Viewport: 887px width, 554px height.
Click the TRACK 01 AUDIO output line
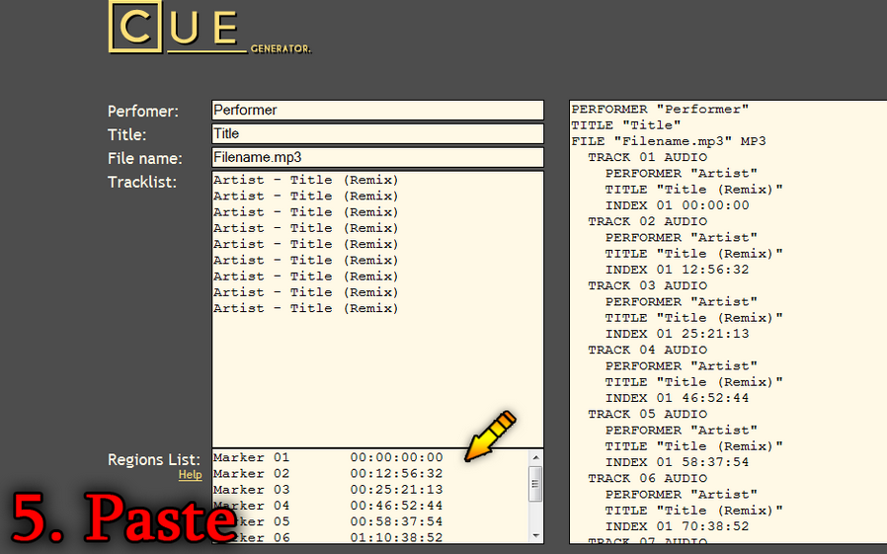(x=647, y=158)
